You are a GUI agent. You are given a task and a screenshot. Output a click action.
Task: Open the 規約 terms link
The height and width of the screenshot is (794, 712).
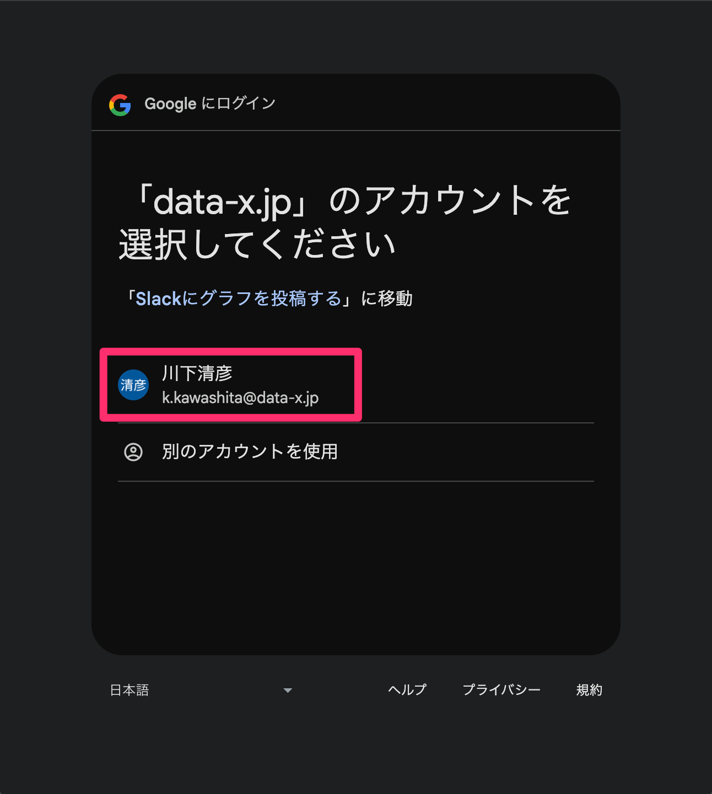tap(589, 690)
